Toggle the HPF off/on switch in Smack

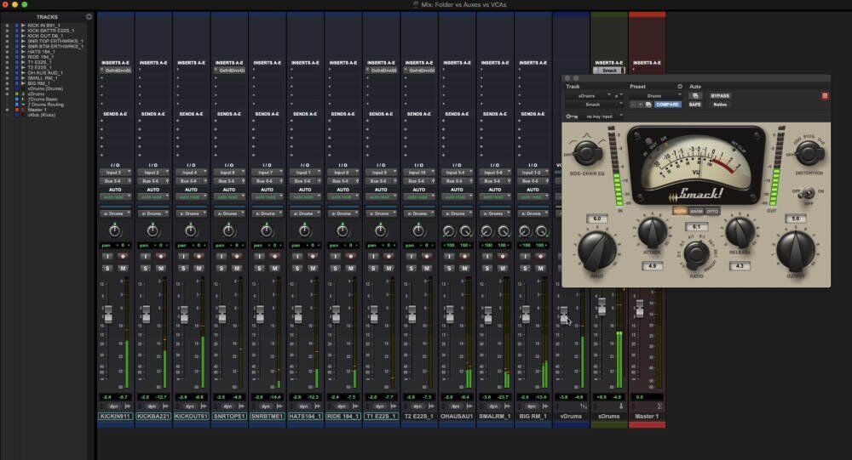point(809,192)
